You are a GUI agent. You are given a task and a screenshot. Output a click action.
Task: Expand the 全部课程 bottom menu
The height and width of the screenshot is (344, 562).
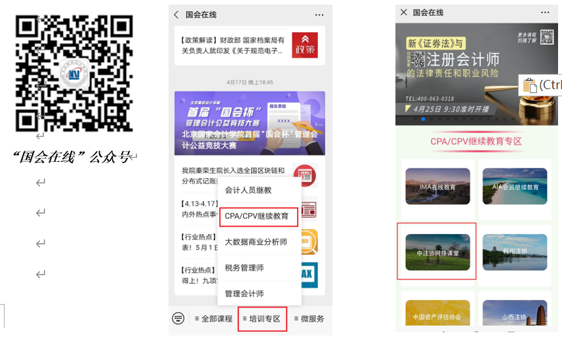tap(214, 319)
